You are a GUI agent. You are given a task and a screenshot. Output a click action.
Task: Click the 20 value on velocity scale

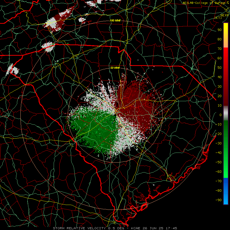pyautogui.click(x=220, y=96)
